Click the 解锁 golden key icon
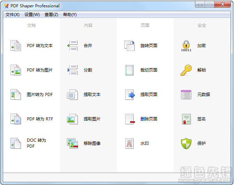Viewport: 234px width, 185px height. [x=186, y=70]
